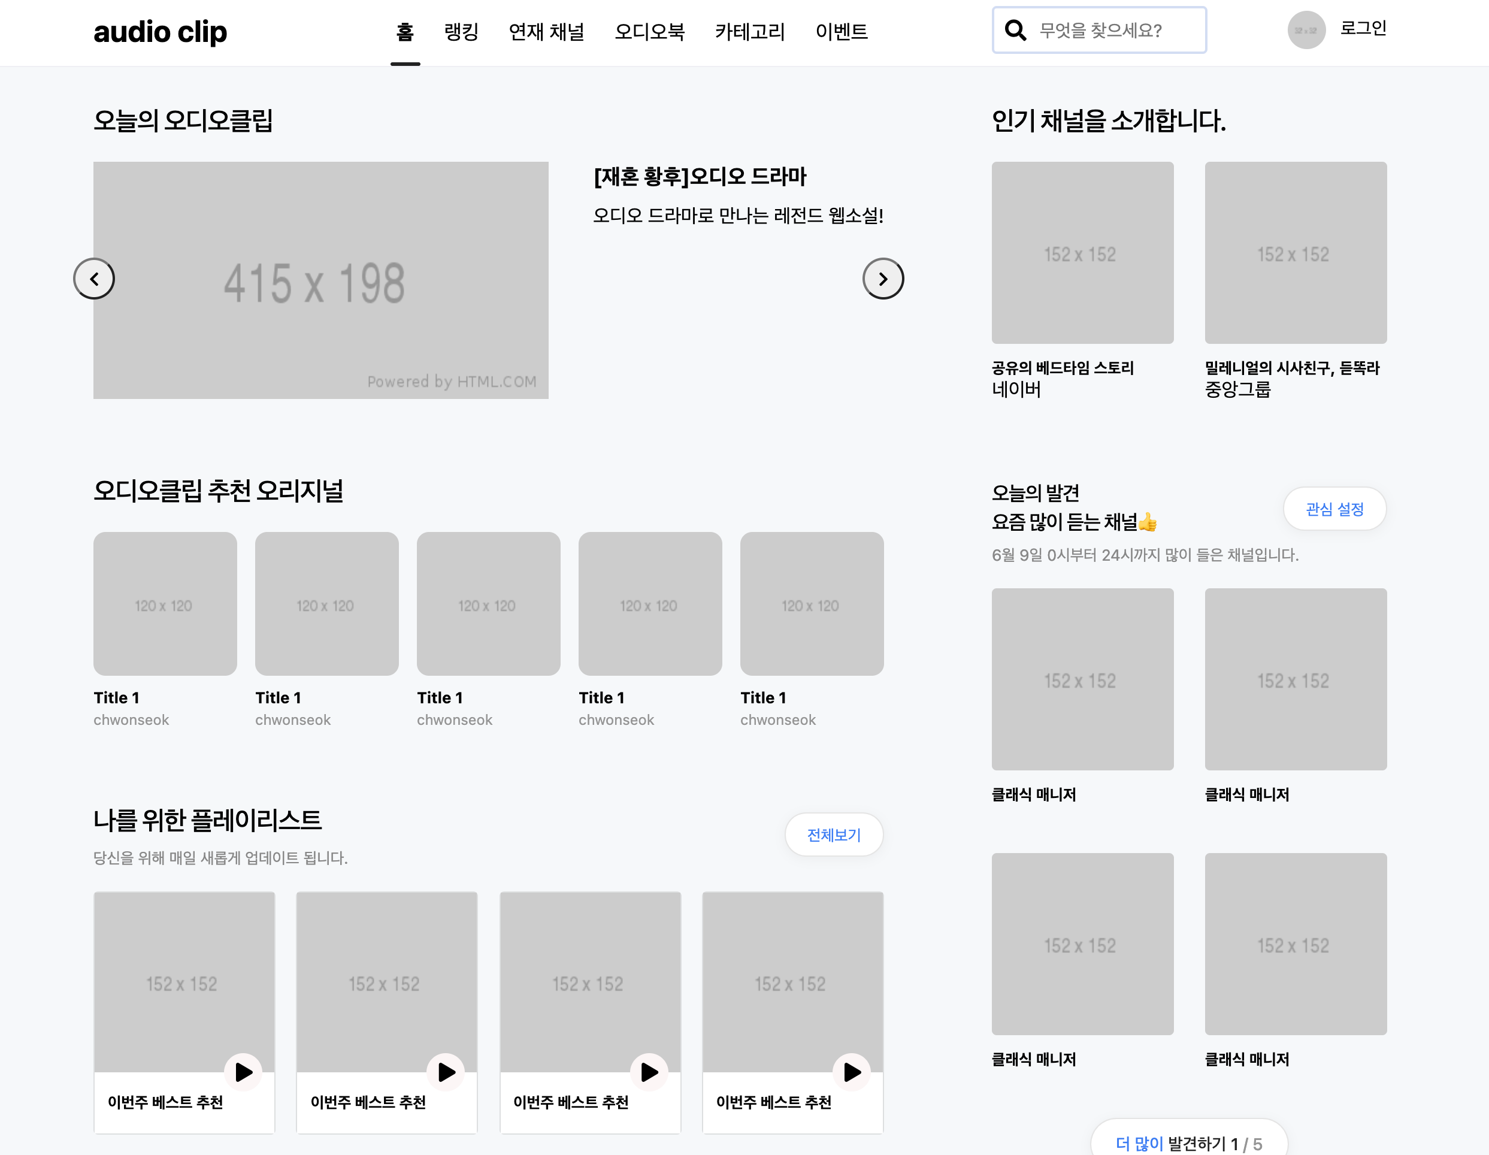Expand 더 많이 발견하기 channels
Screen dimensions: 1489x1155
[1188, 1143]
